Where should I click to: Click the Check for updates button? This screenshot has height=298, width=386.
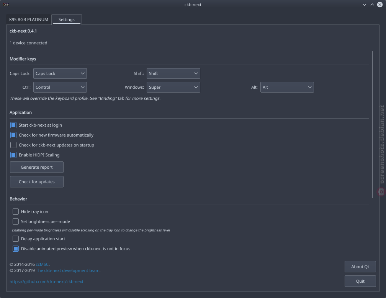coord(37,182)
